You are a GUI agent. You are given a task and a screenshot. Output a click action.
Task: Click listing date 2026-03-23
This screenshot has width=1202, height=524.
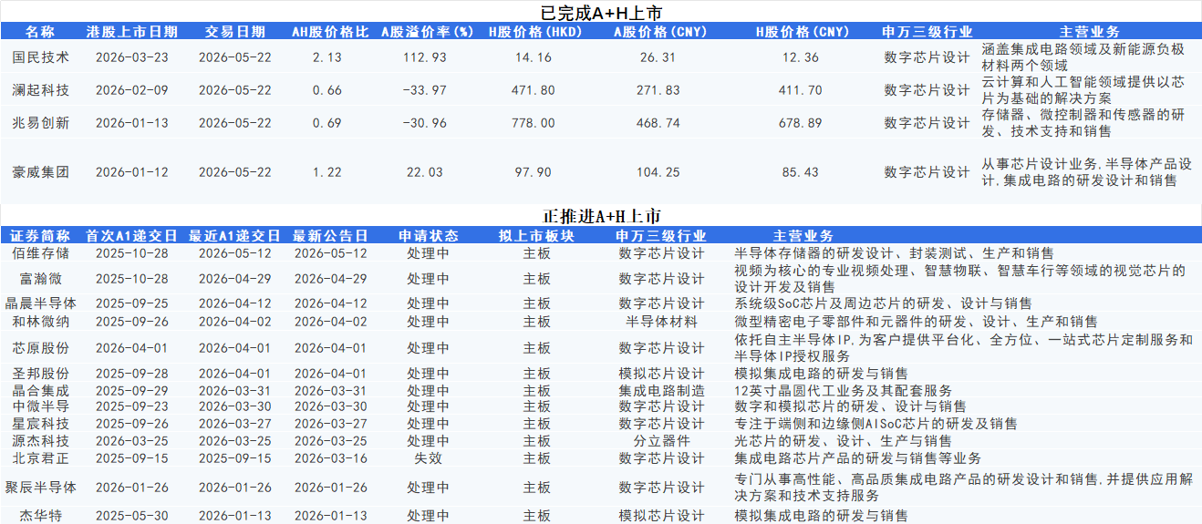point(132,57)
